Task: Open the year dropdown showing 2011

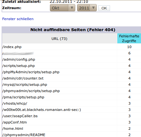Action: (87, 8)
